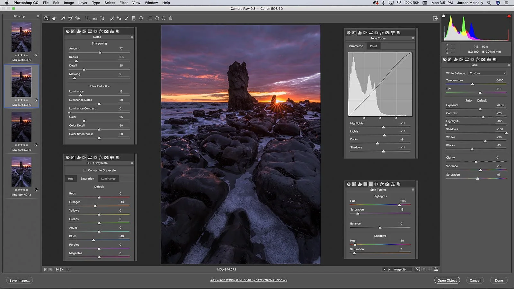Toggle shadow clipping warning on histogram
This screenshot has width=514, height=289.
(x=444, y=16)
